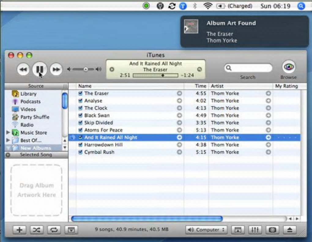Viewport: 312px width, 242px height.
Task: Add a new playlist with plus button
Action: 20,230
